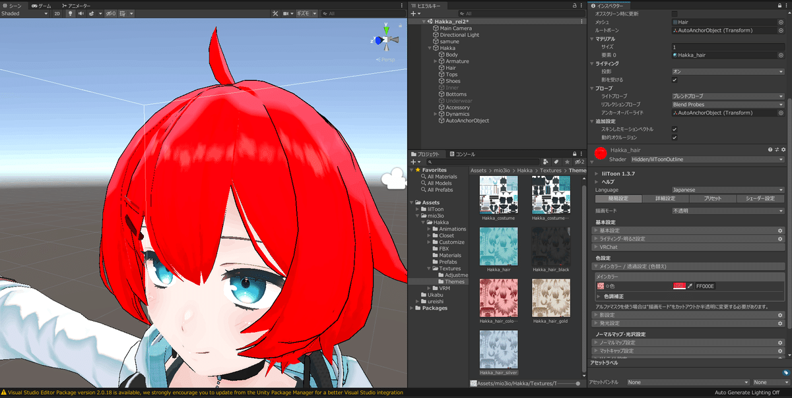Select the 詳細設定 tab
Screen dimensions: 792x398
pyautogui.click(x=665, y=198)
